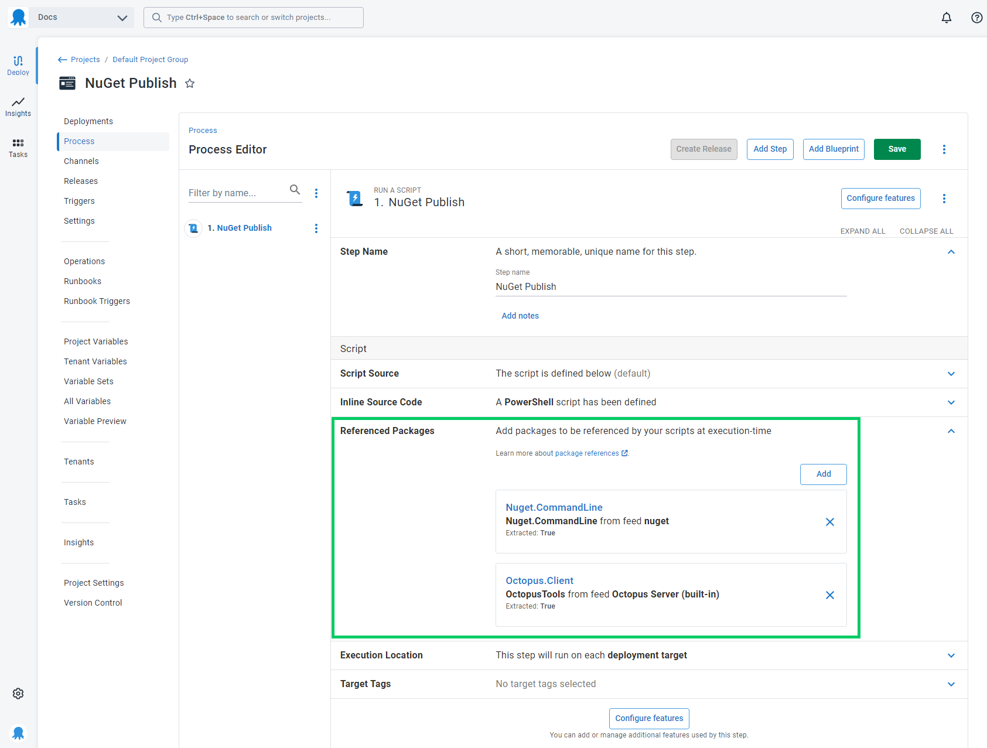Open Project Variables page
Image resolution: width=987 pixels, height=748 pixels.
click(96, 341)
